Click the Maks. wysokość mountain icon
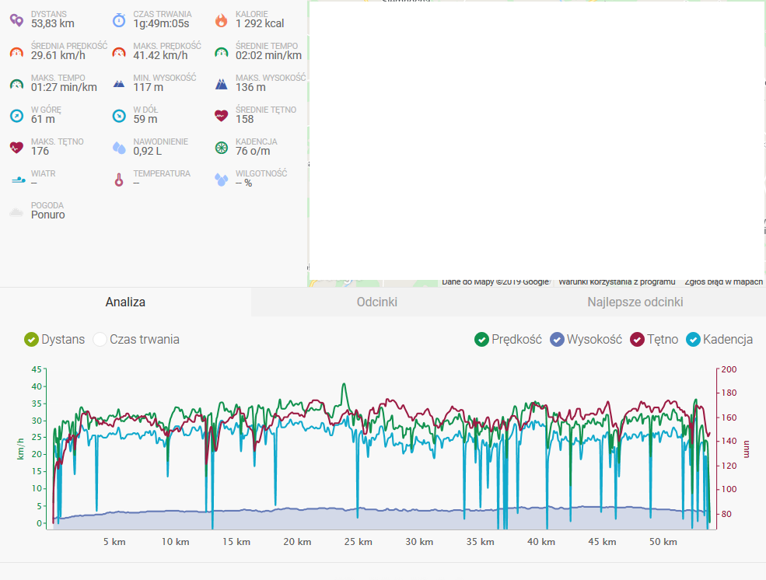Image resolution: width=766 pixels, height=580 pixels. pos(222,84)
